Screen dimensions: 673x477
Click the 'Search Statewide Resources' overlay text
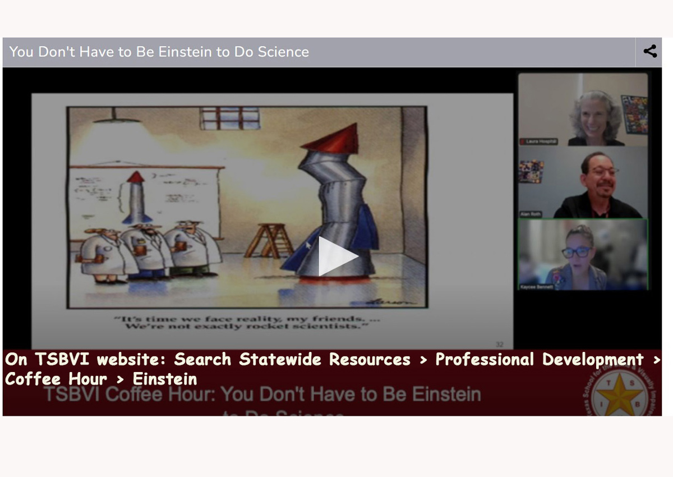292,359
